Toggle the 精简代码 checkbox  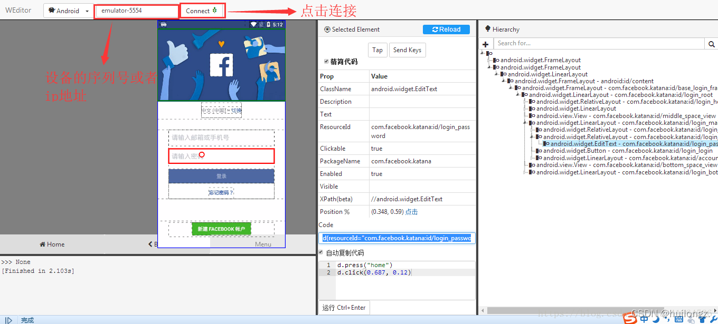pyautogui.click(x=326, y=62)
